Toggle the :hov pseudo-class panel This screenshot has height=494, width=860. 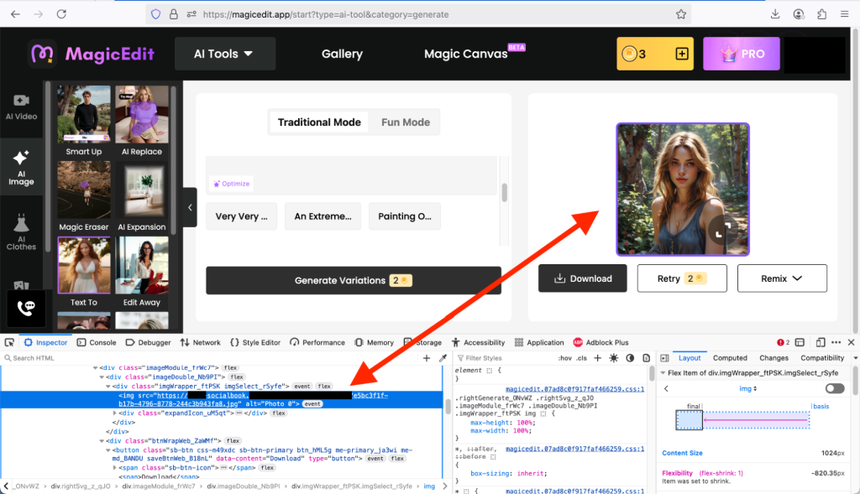pos(564,358)
